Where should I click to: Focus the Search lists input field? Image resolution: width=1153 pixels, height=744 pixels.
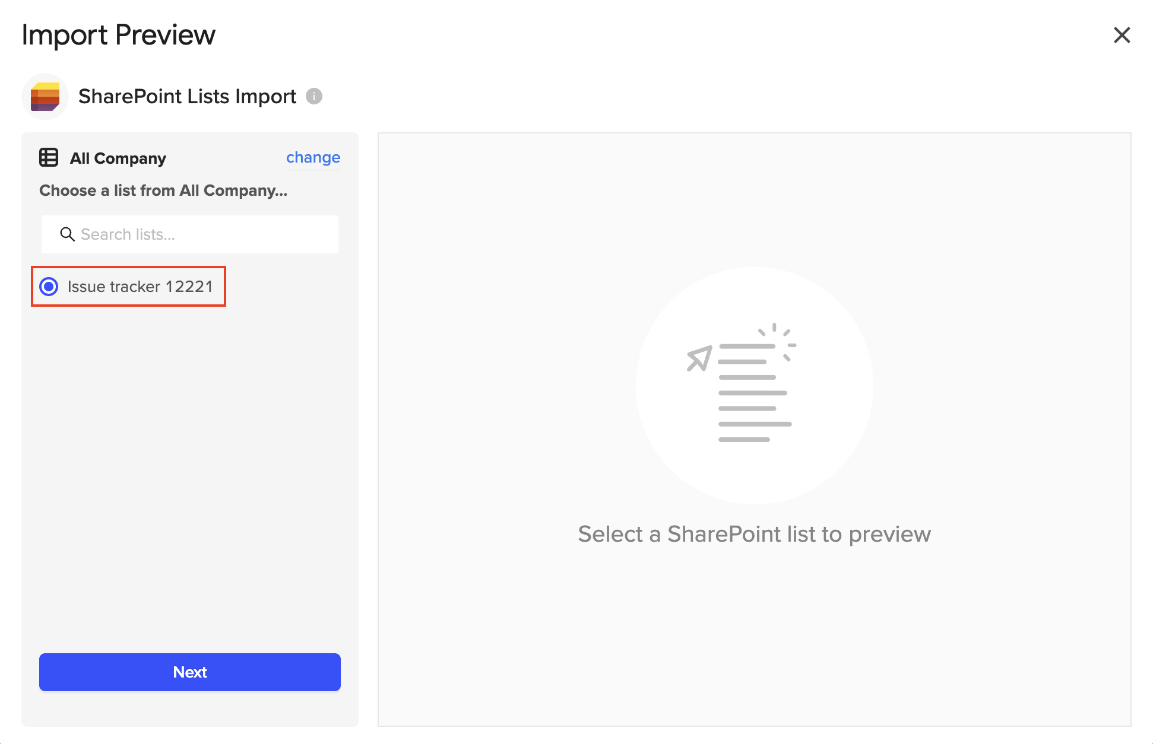click(x=202, y=234)
